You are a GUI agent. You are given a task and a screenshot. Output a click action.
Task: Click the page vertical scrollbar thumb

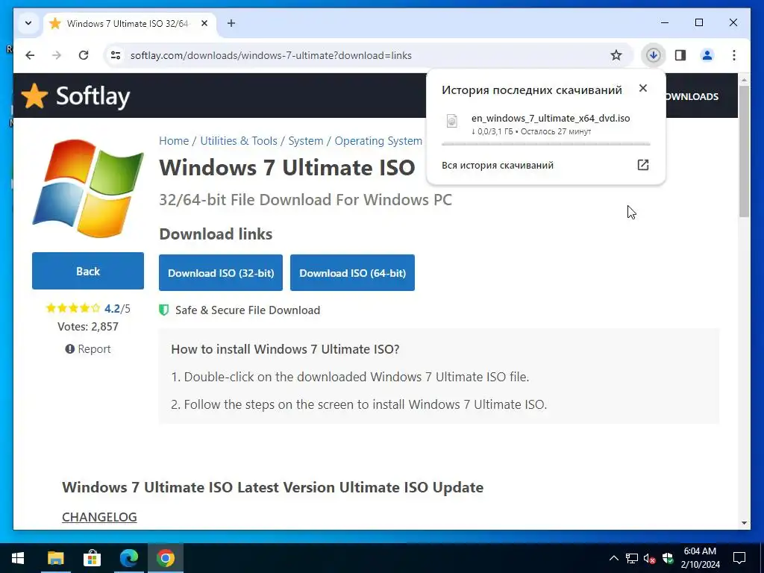pos(744,151)
